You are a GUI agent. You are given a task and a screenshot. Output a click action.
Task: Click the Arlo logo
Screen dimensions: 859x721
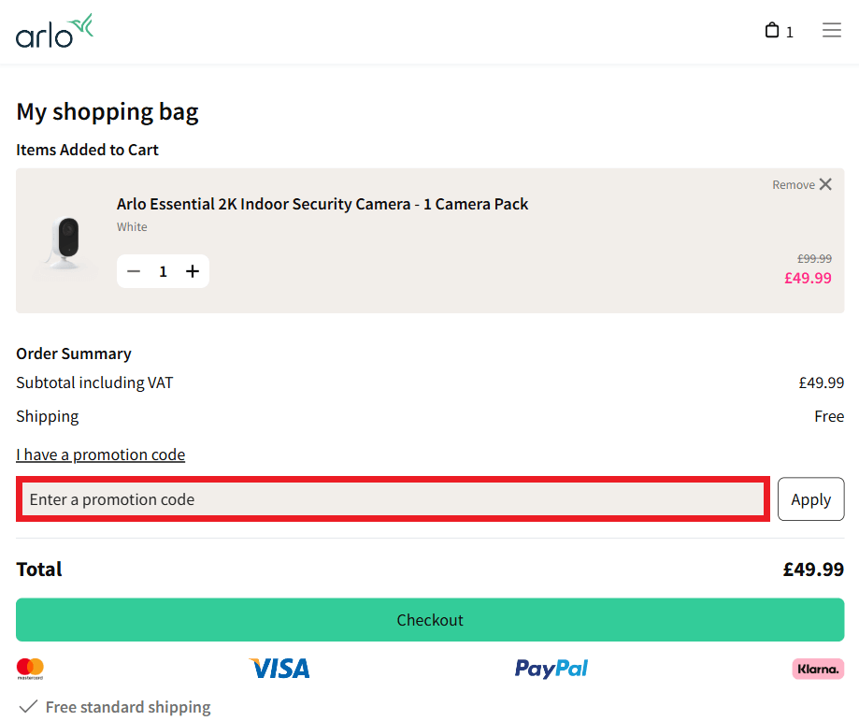click(x=53, y=31)
